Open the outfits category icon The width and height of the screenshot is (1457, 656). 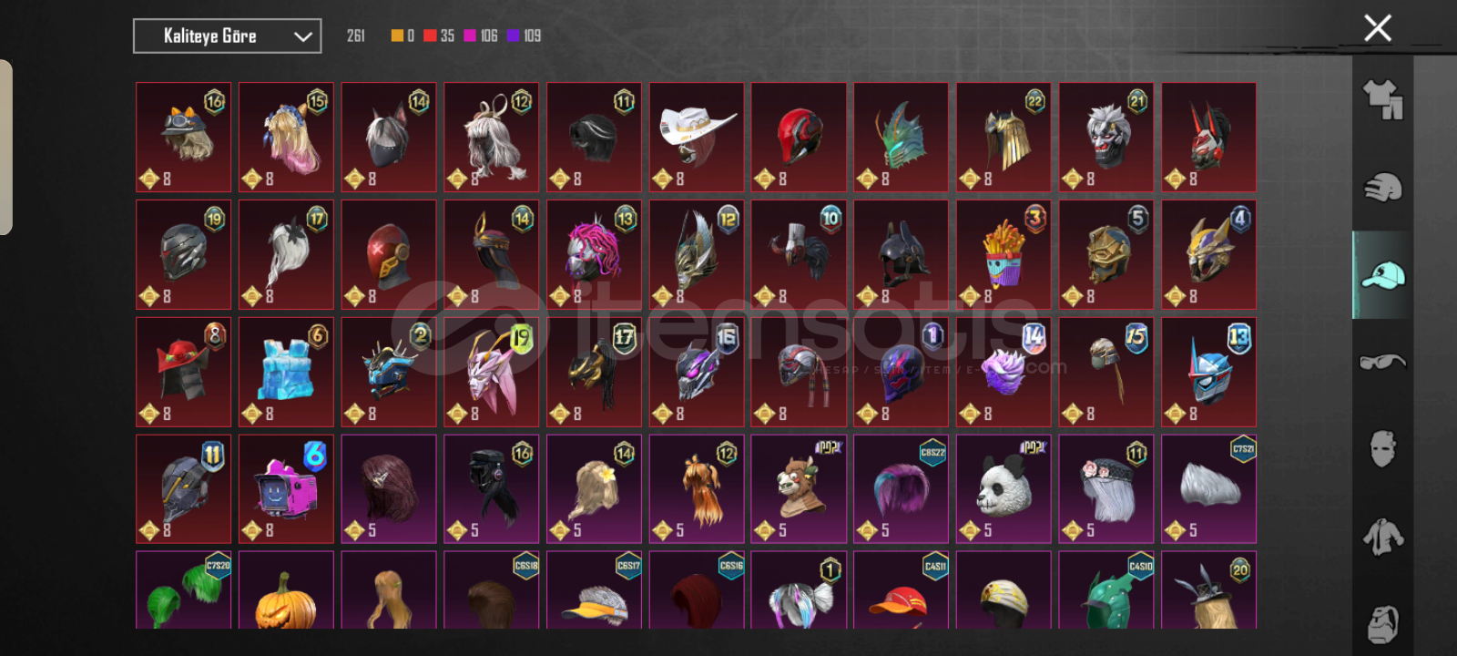[1382, 98]
